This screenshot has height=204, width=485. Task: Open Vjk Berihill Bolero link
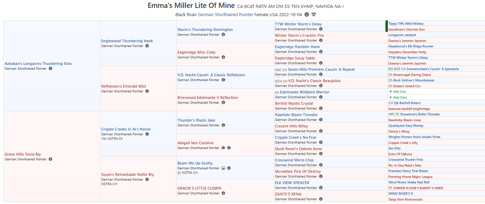[407, 103]
